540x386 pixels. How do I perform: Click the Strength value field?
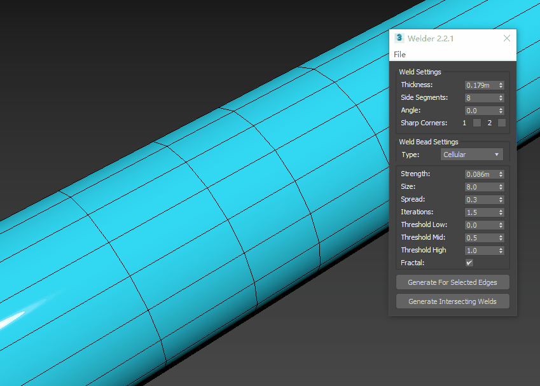click(481, 174)
